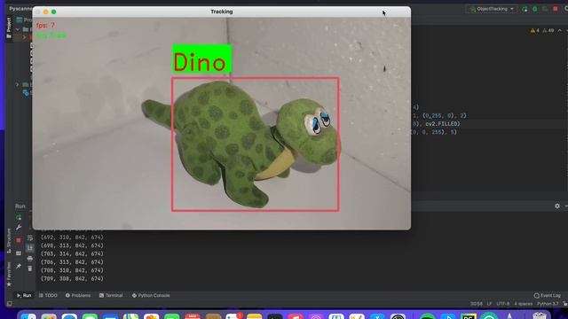
Task: Click the Tracking window title bar
Action: pos(222,12)
